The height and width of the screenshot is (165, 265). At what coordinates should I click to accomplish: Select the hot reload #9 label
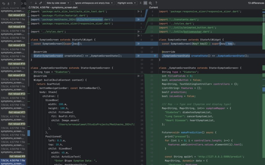(x=17, y=156)
